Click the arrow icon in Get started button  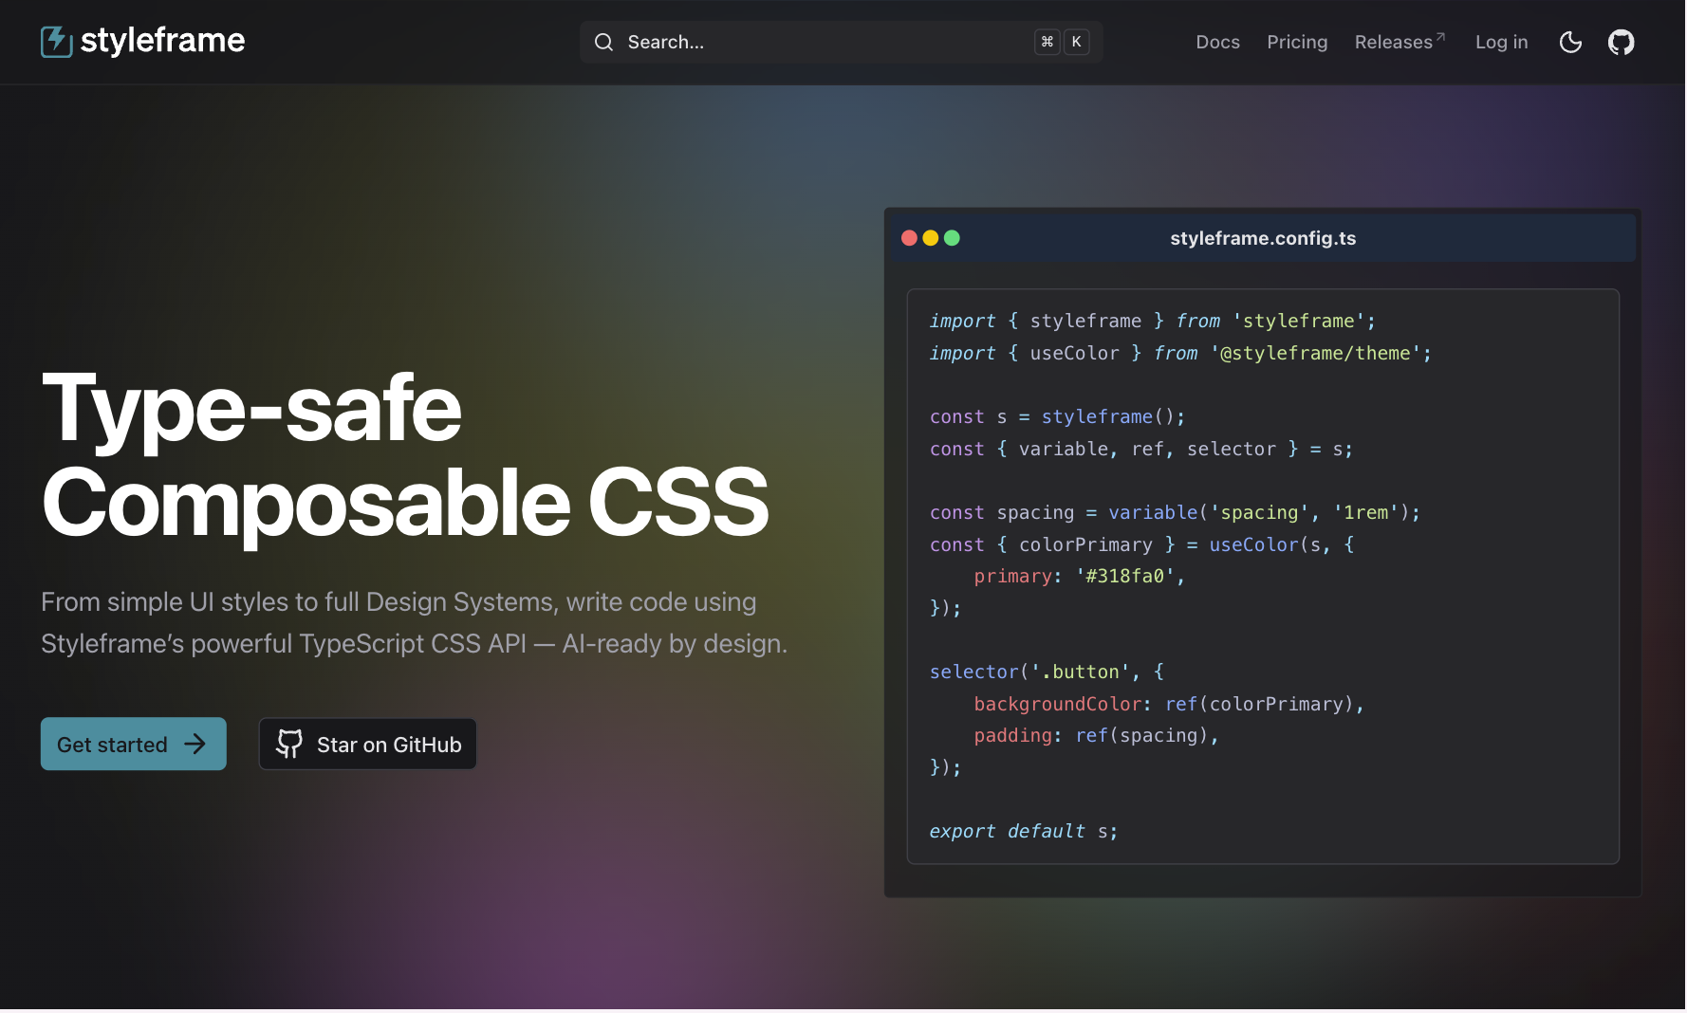click(x=196, y=744)
